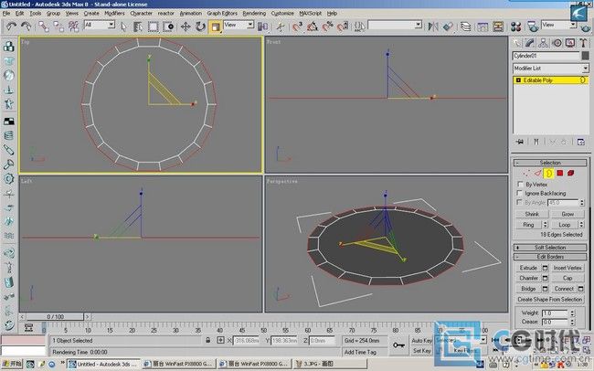Switch to the Display panel tab
This screenshot has width=594, height=371.
pyautogui.click(x=570, y=43)
